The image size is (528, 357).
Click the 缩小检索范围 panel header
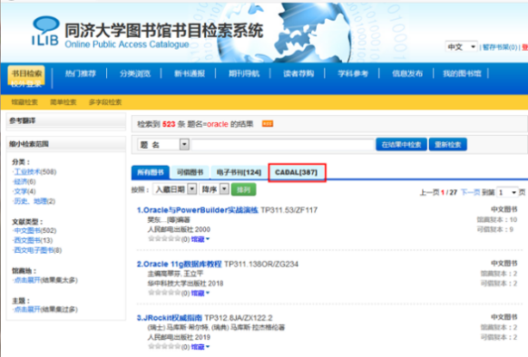(x=66, y=144)
